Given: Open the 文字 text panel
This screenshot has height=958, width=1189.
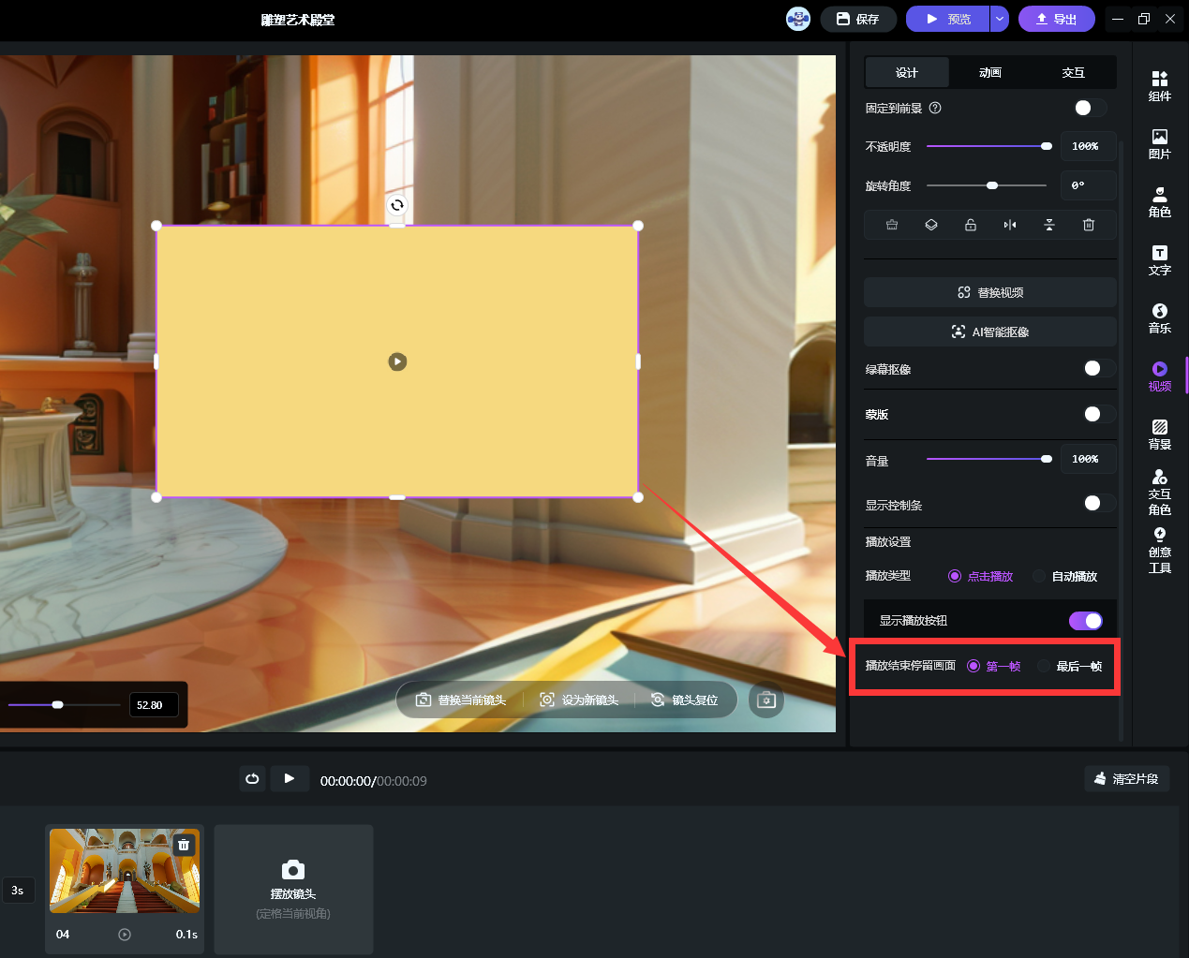Looking at the screenshot, I should pyautogui.click(x=1159, y=259).
